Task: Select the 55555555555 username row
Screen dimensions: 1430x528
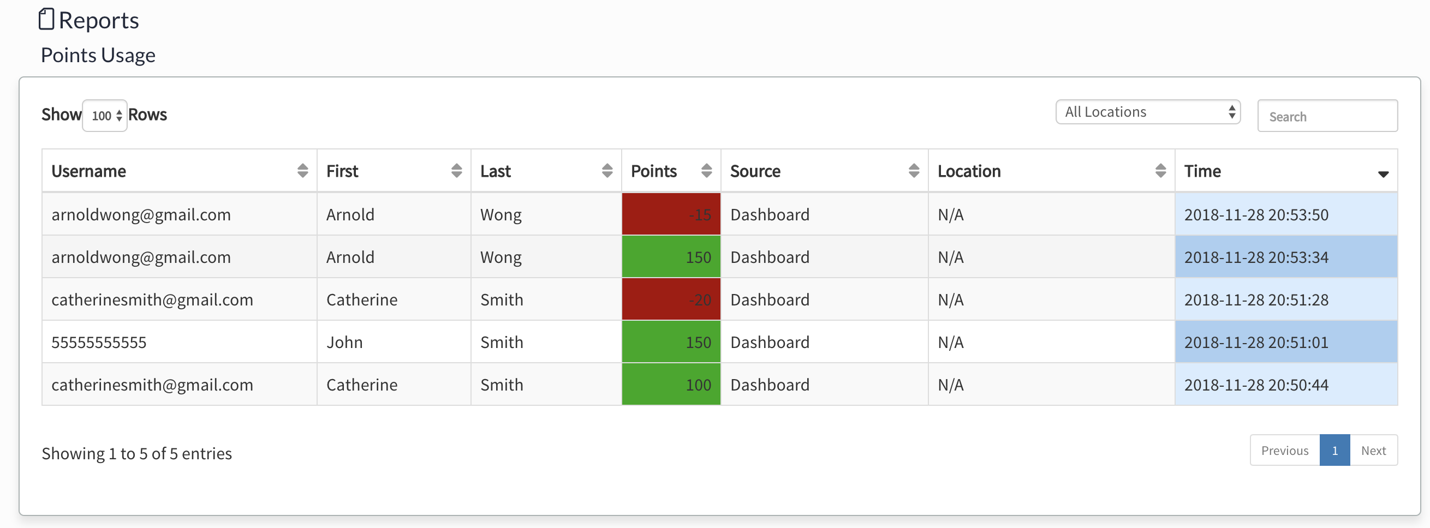Action: [99, 342]
